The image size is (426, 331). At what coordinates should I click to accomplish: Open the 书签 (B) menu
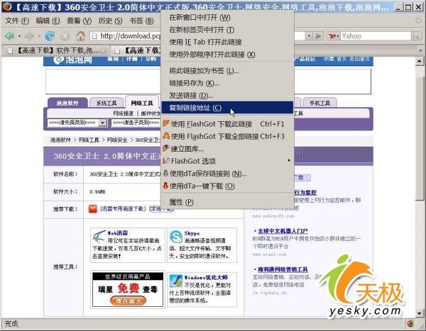point(141,21)
